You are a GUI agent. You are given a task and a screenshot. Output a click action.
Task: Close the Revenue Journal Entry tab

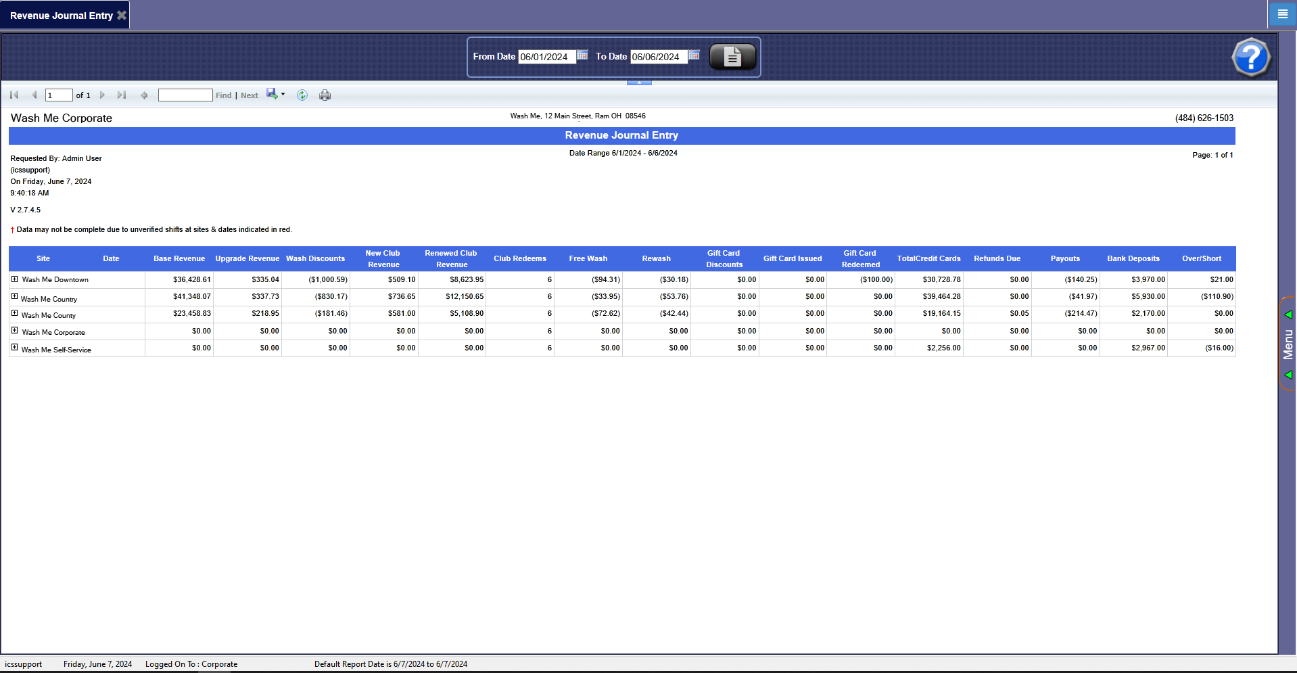[122, 15]
